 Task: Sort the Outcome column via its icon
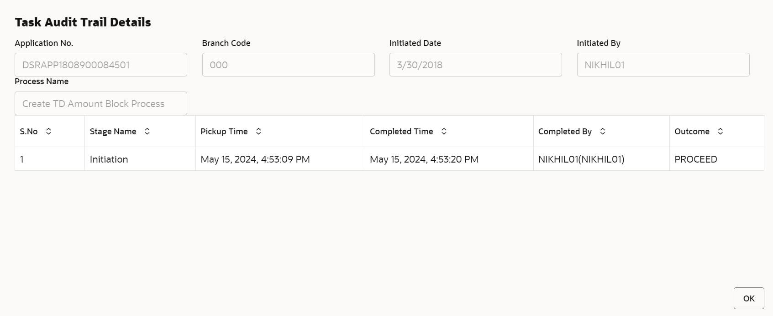coord(720,132)
